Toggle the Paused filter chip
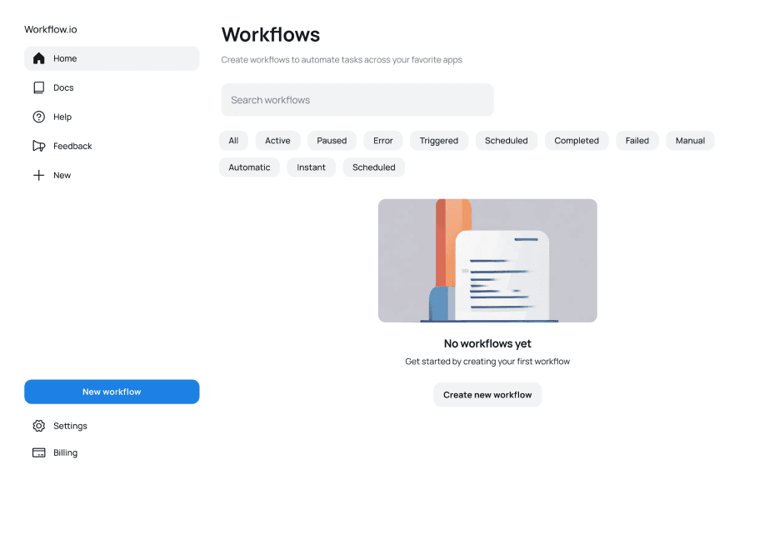Viewport: 779px width, 535px height. point(332,140)
